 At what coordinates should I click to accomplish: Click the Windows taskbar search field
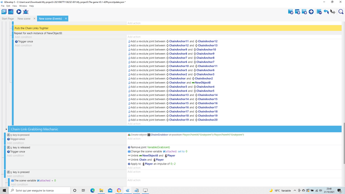point(39,190)
